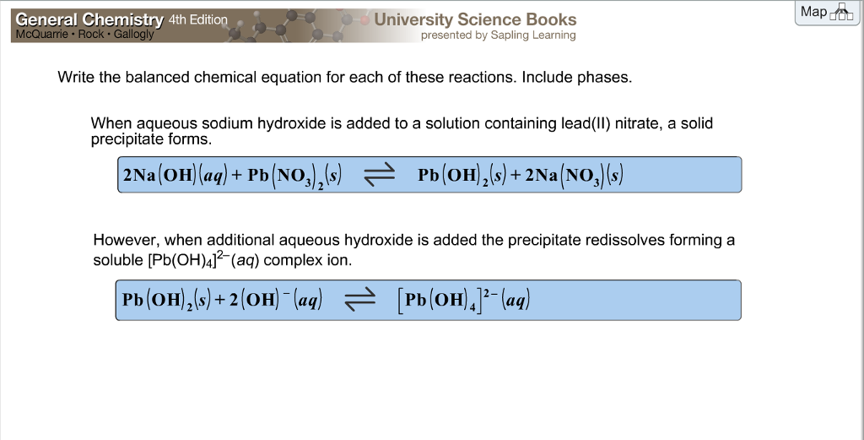
Task: Place cursor on Pb(NO3)2(s) reactant term
Action: 294,177
